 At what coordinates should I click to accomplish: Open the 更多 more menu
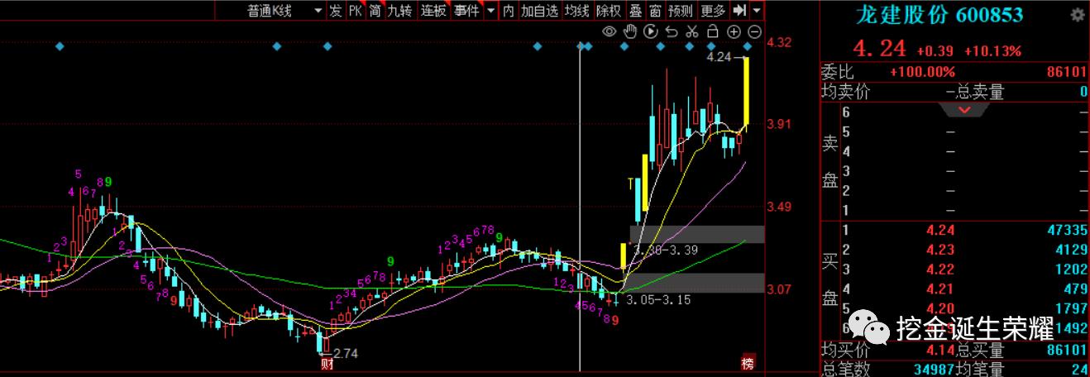pyautogui.click(x=713, y=10)
